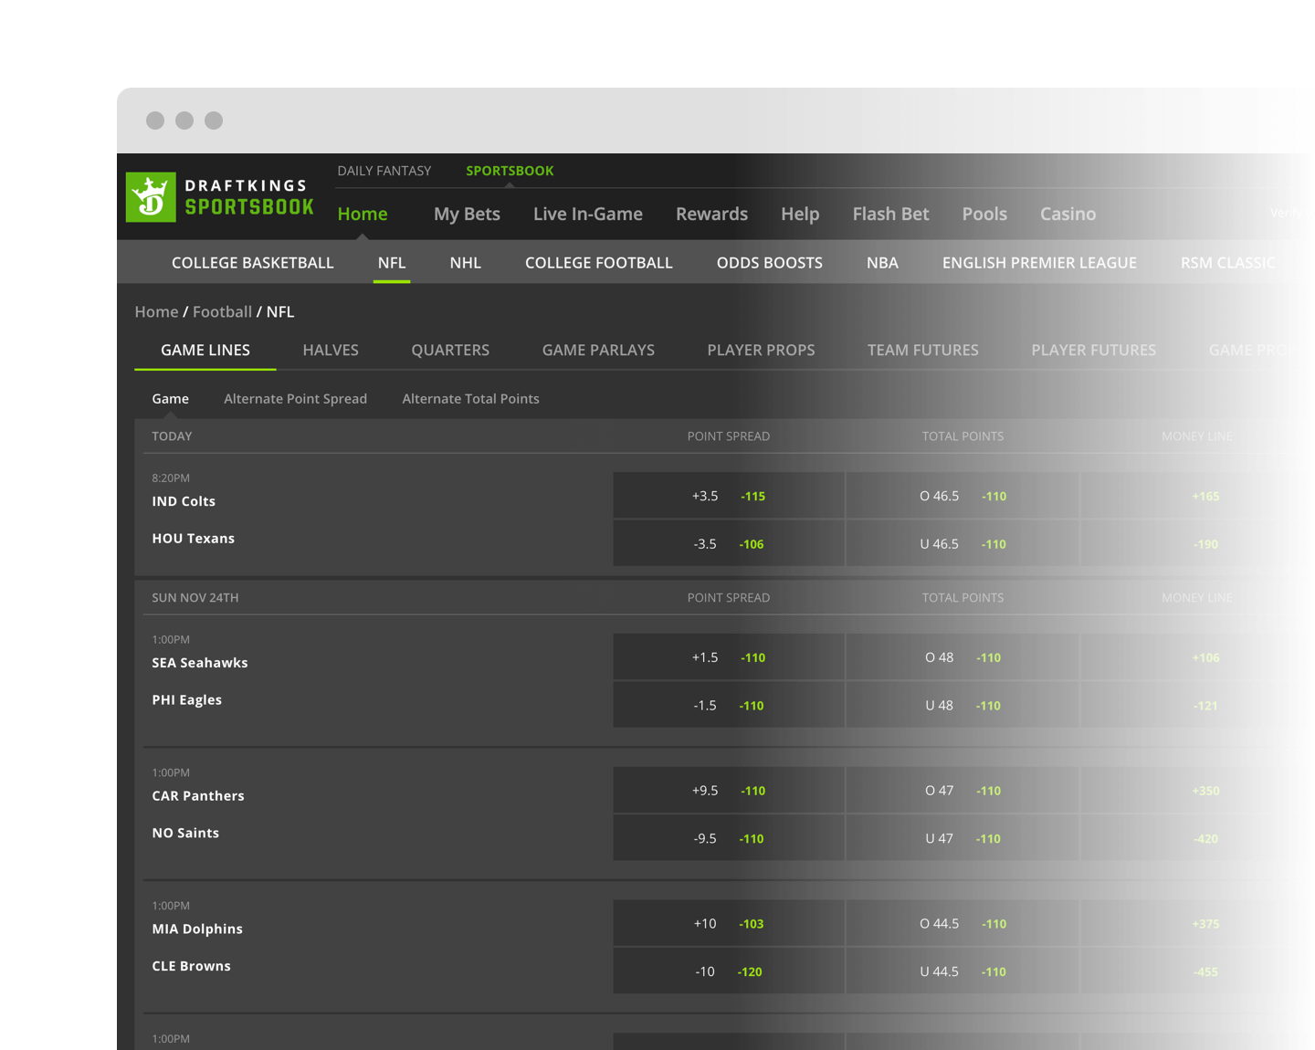Open the Player Futures tab
Screen dimensions: 1315x1050
point(1093,350)
